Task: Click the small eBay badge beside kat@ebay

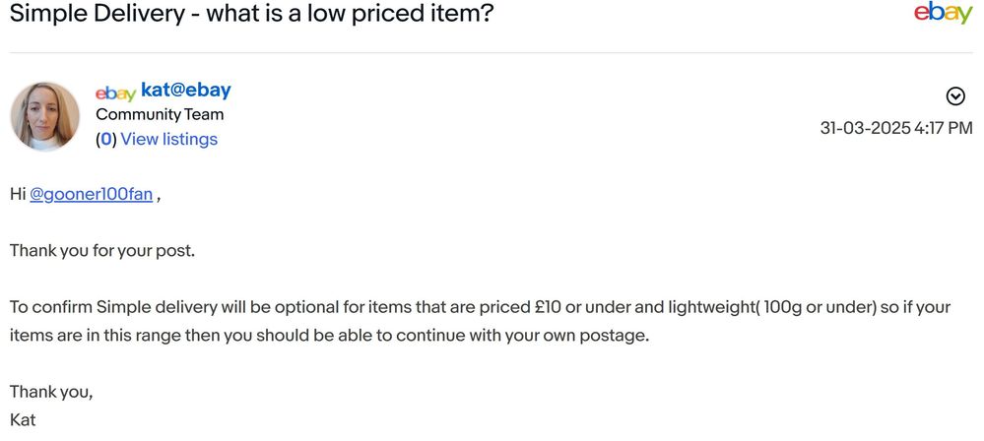Action: pyautogui.click(x=115, y=93)
